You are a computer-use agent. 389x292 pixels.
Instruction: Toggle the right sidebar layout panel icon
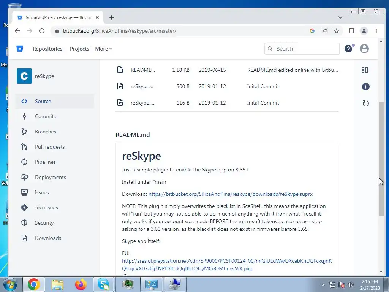365,70
